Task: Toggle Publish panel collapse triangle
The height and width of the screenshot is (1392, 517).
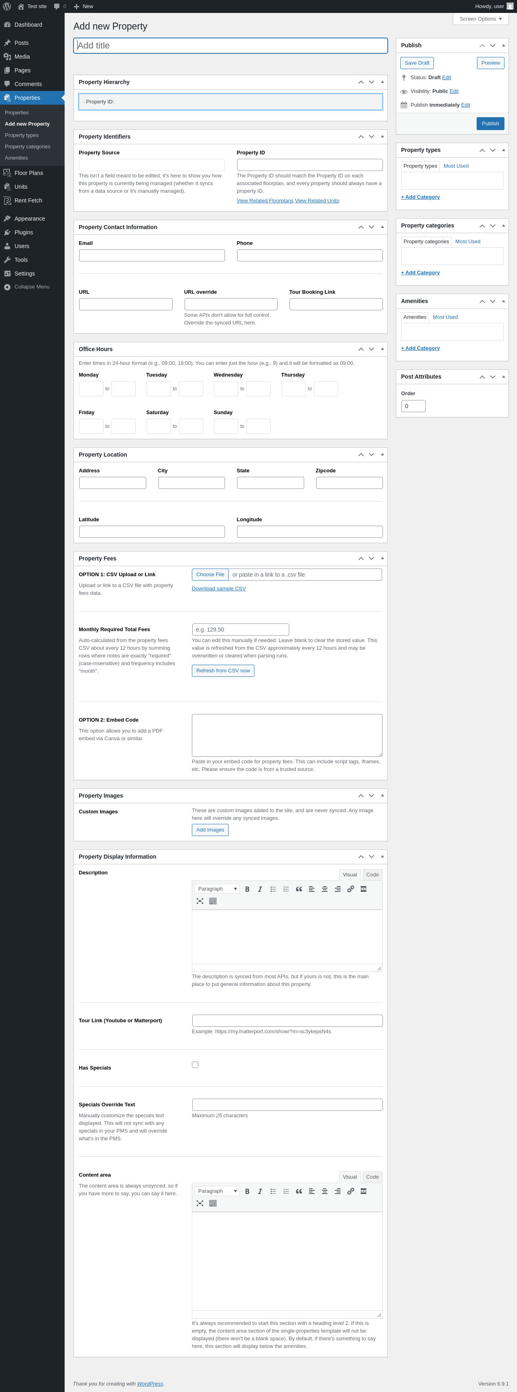Action: (504, 45)
